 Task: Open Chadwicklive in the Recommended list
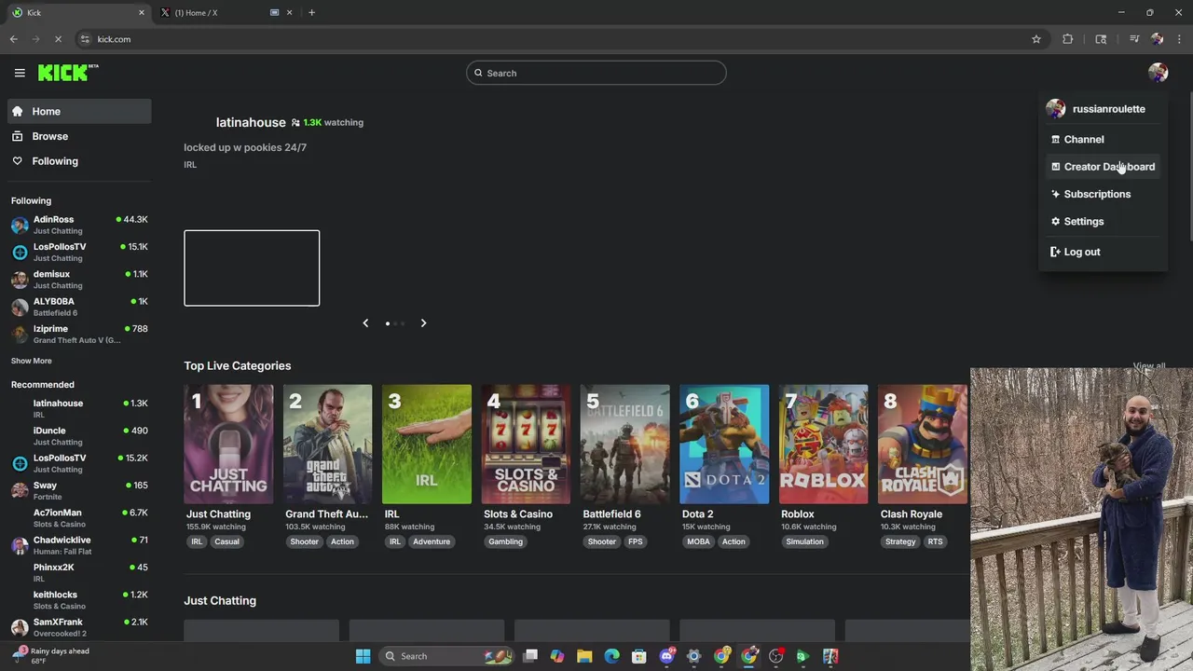[x=79, y=545]
